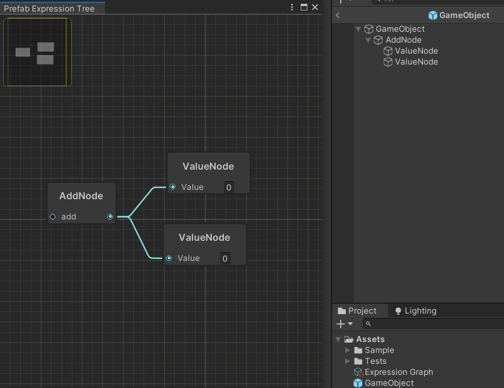This screenshot has width=504, height=388.
Task: Open the three-dot window options menu
Action: coord(292,7)
